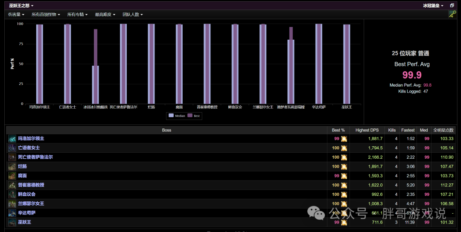Viewport: 461px width, 232px height.
Task: Click the star badge in 死亡使者萨鲁法尔 row
Action: pos(344,157)
